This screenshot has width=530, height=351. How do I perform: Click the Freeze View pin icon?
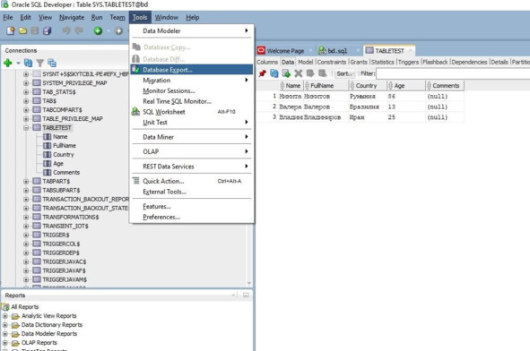point(262,73)
